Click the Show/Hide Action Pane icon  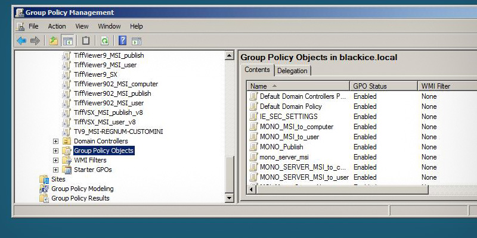click(137, 40)
